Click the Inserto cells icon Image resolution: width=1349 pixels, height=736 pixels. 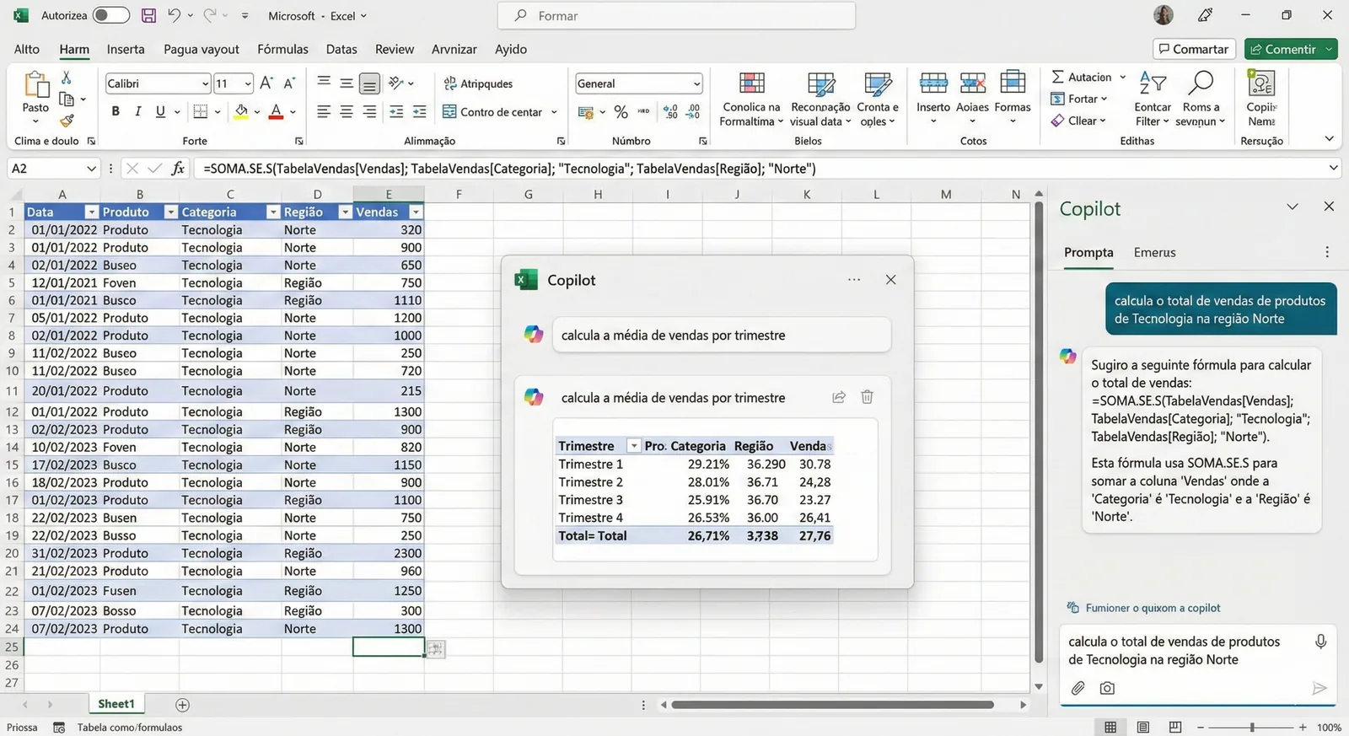click(x=933, y=83)
